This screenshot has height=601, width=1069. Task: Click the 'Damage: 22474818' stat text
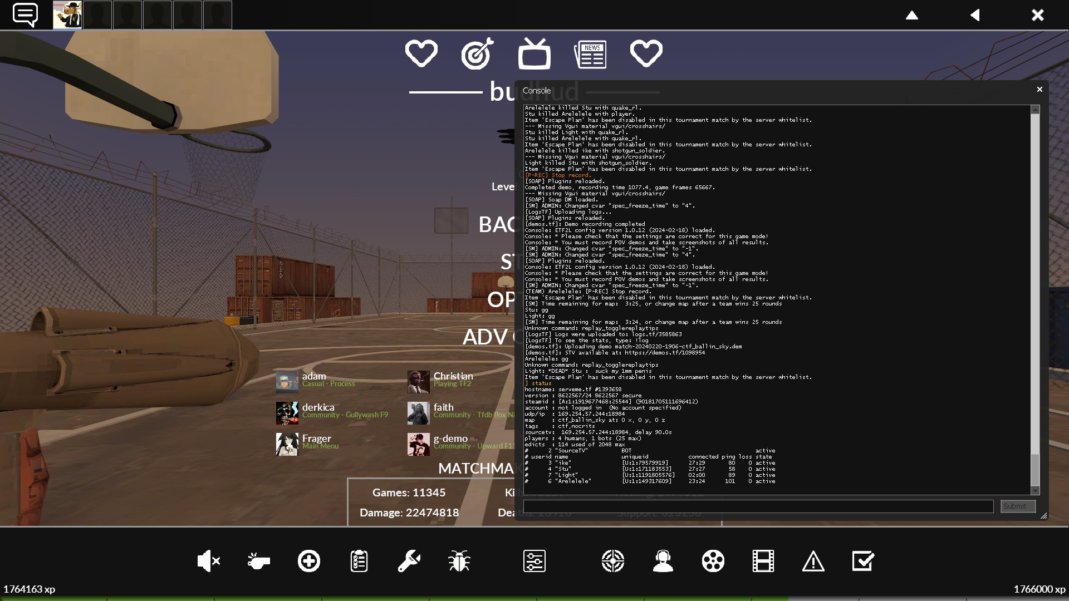coord(409,513)
